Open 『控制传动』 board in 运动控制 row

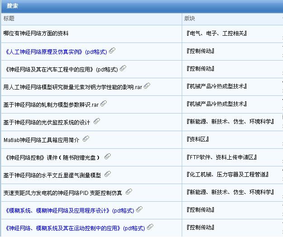[200, 228]
